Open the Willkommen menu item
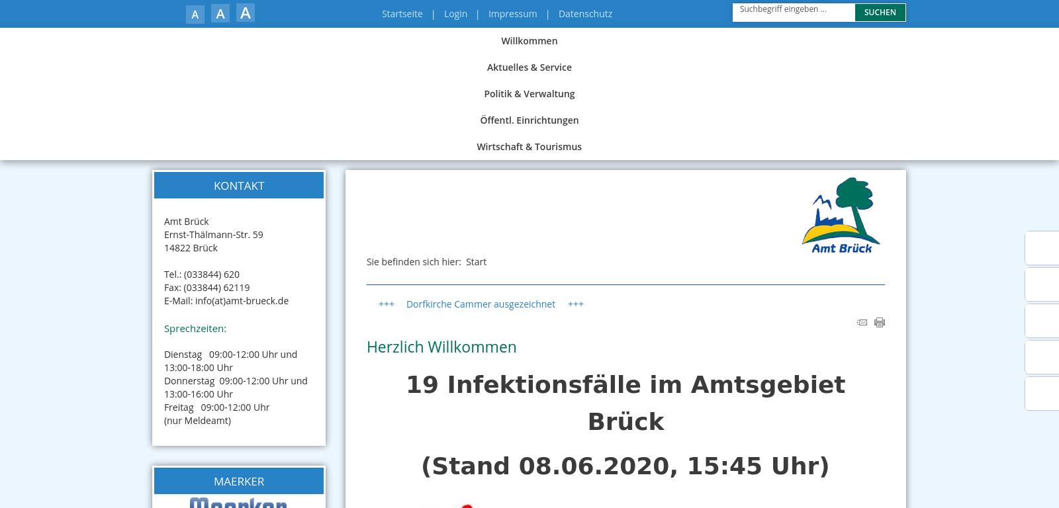This screenshot has height=508, width=1059. 529,41
